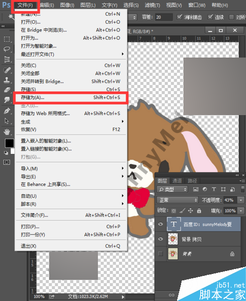The image size is (246, 301).
Task: Select the Hand tool
Action: tap(7, 132)
